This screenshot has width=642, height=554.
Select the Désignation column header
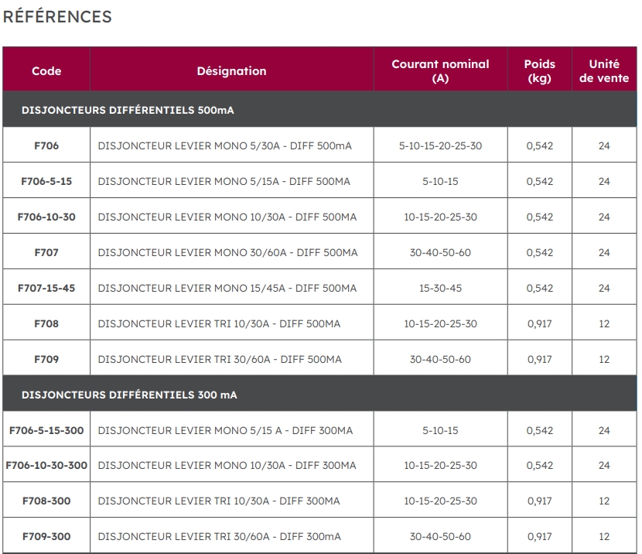click(231, 71)
